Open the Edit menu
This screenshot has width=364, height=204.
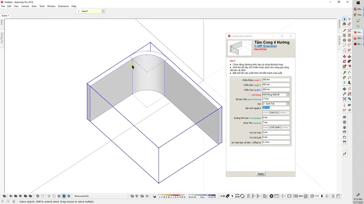point(9,6)
